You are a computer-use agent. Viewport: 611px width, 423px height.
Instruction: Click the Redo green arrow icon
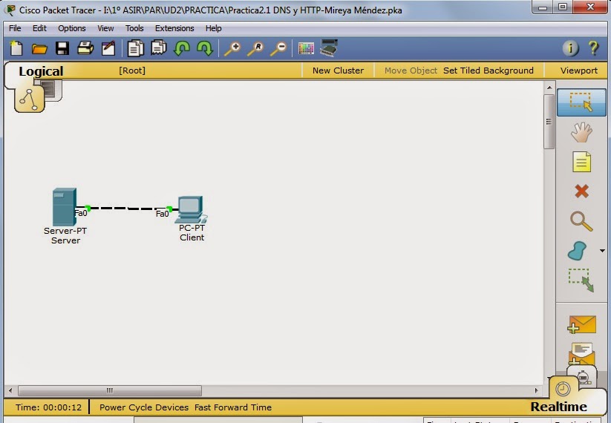pos(205,48)
